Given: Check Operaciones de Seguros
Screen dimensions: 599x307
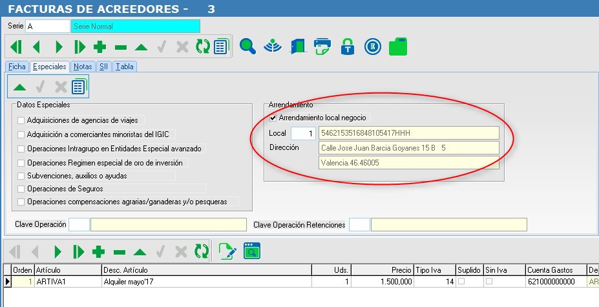Looking at the screenshot, I should (21, 189).
